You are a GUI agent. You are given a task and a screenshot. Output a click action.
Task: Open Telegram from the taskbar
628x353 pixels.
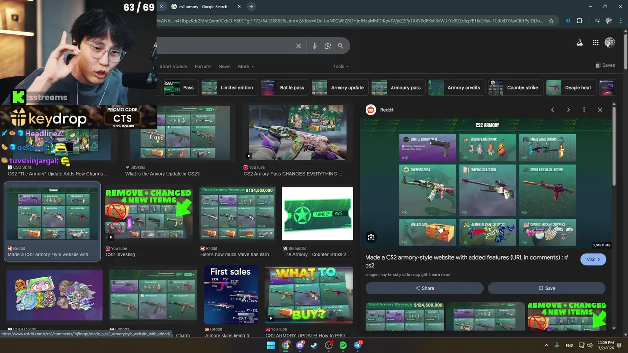click(x=358, y=345)
